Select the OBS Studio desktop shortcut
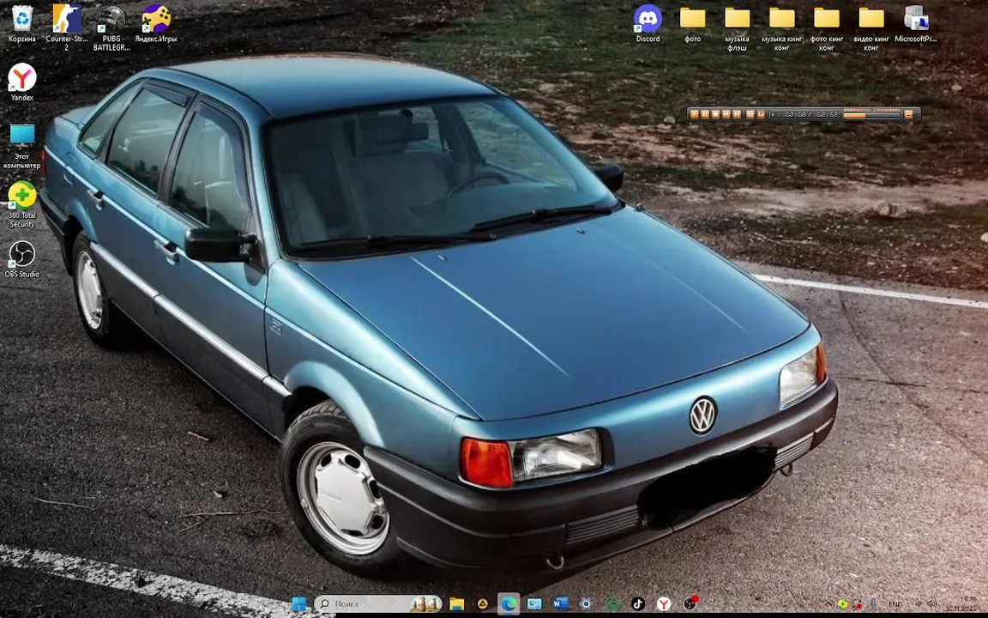The height and width of the screenshot is (618, 988). pyautogui.click(x=22, y=259)
